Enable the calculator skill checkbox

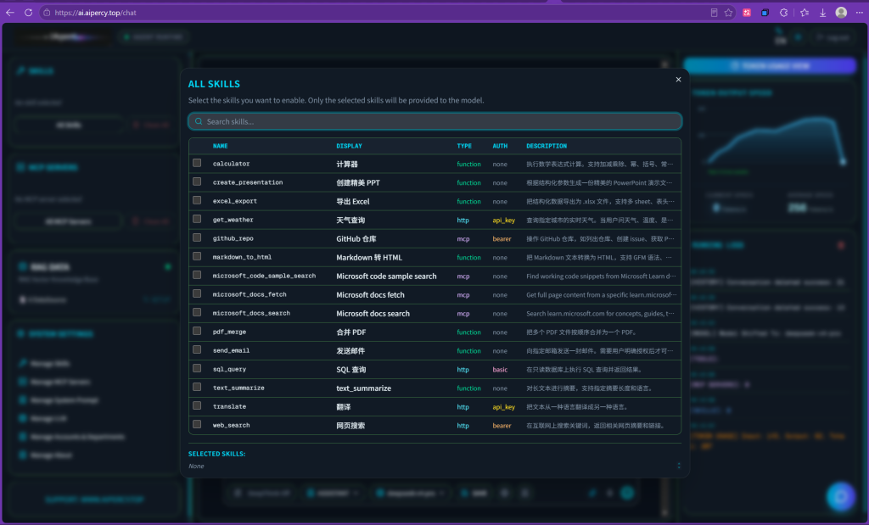[197, 163]
